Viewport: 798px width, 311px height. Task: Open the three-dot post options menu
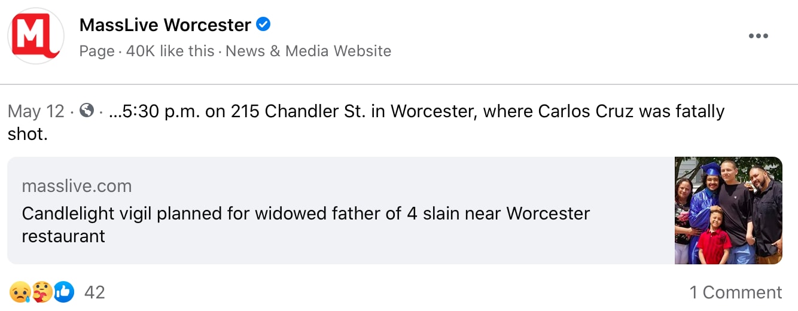pos(758,36)
